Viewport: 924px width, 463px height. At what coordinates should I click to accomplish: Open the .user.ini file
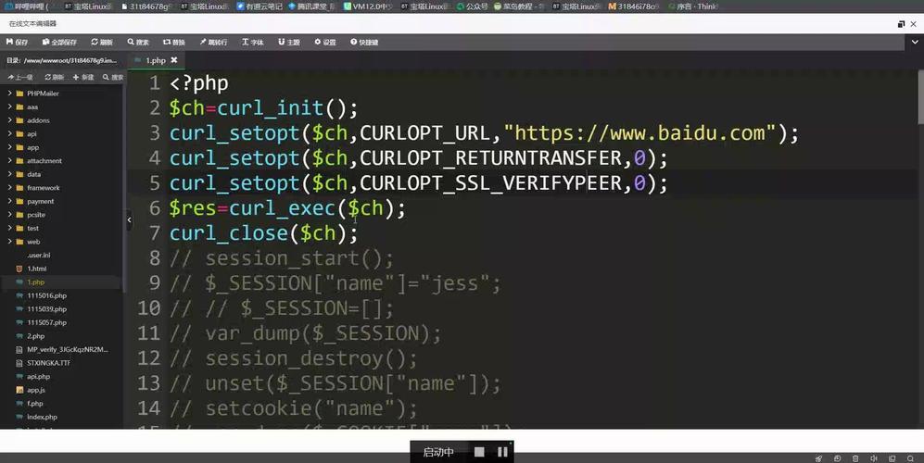point(38,255)
